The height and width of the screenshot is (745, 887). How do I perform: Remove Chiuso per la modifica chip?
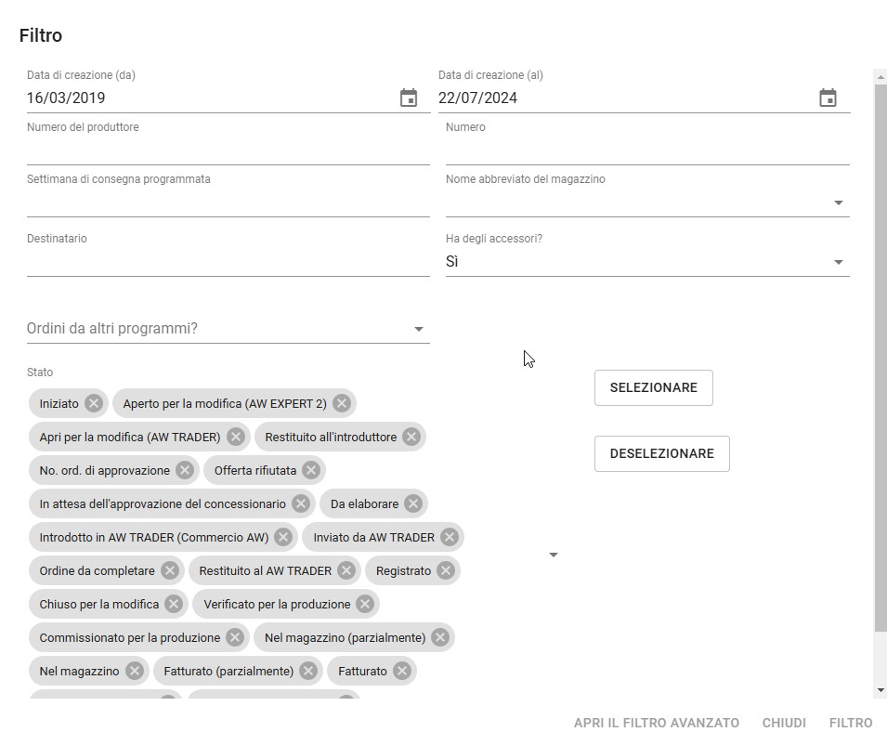pyautogui.click(x=174, y=605)
